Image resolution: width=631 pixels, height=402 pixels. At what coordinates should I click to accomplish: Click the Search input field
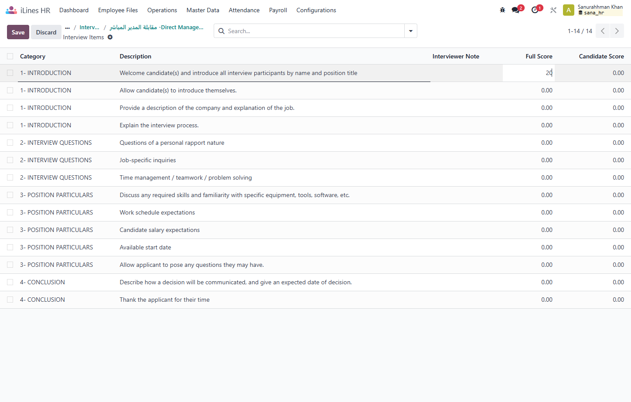pos(315,31)
